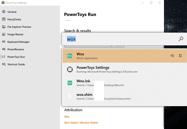Click the PowerToys Run page title
Viewport: 187px width, 129px height.
(x=80, y=14)
